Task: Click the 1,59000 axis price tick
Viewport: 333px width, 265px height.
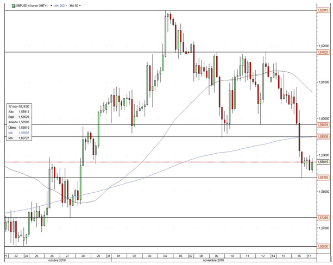Action: pyautogui.click(x=324, y=155)
